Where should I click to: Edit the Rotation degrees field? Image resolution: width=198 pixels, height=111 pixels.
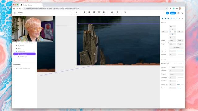click(173, 55)
